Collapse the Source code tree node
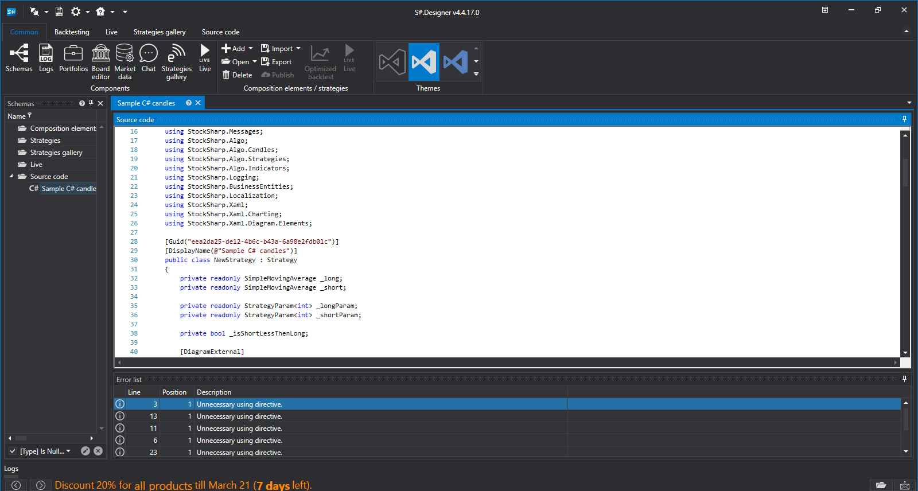Viewport: 918px width, 491px height. point(11,177)
